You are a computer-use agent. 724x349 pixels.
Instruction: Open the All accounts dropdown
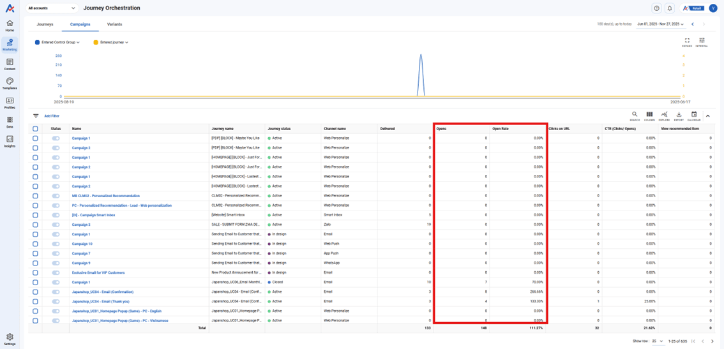(x=52, y=8)
